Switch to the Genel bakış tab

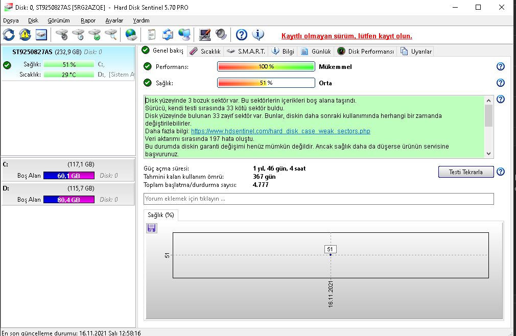(162, 51)
